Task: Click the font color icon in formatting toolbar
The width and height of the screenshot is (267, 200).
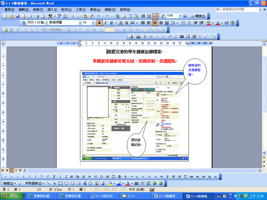Action: point(217,22)
